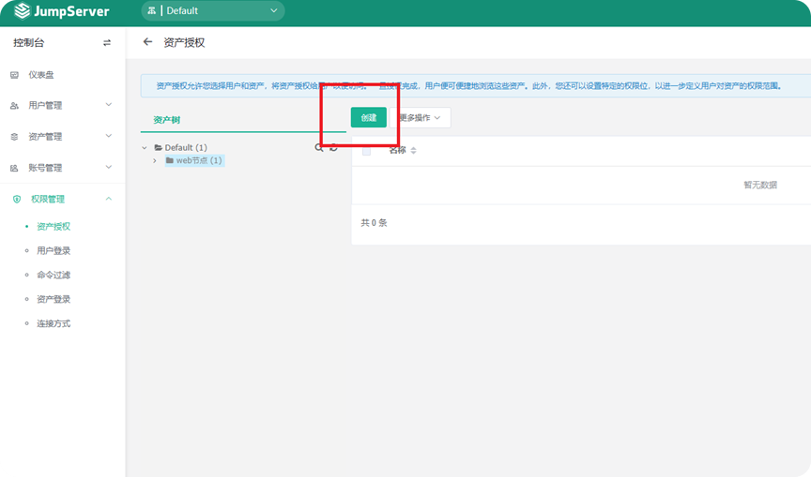Select 资产授权 submenu item
The image size is (811, 477).
[x=54, y=227]
